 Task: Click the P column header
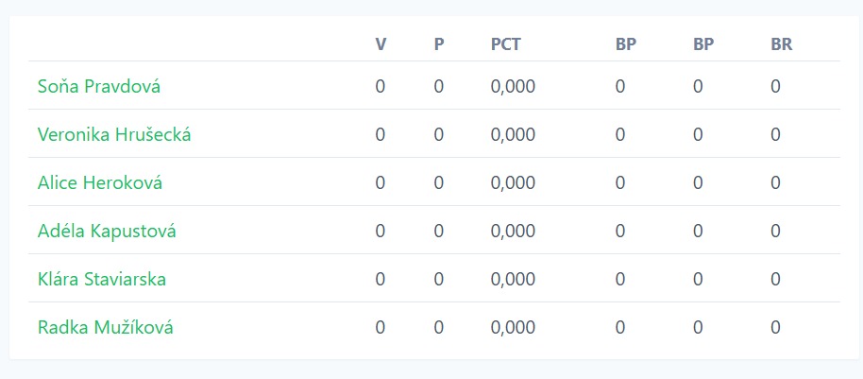click(439, 44)
